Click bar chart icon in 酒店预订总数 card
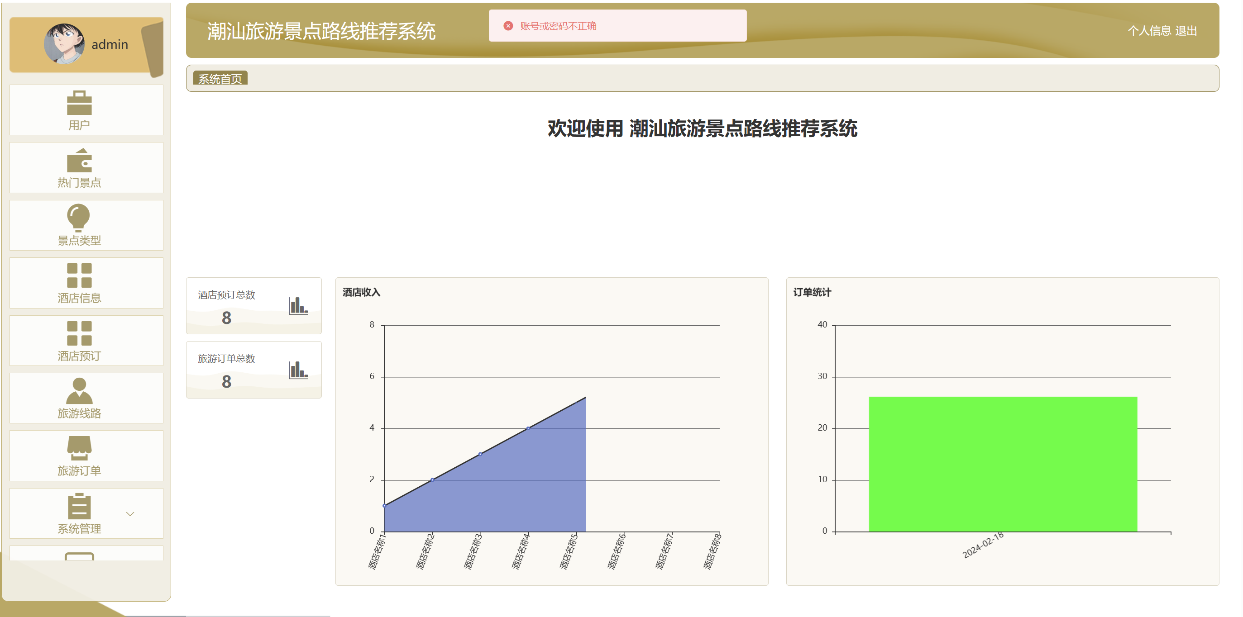 tap(298, 306)
